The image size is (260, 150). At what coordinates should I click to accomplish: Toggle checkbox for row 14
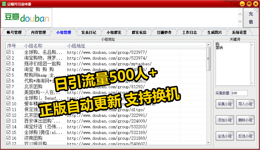[x=9, y=127]
